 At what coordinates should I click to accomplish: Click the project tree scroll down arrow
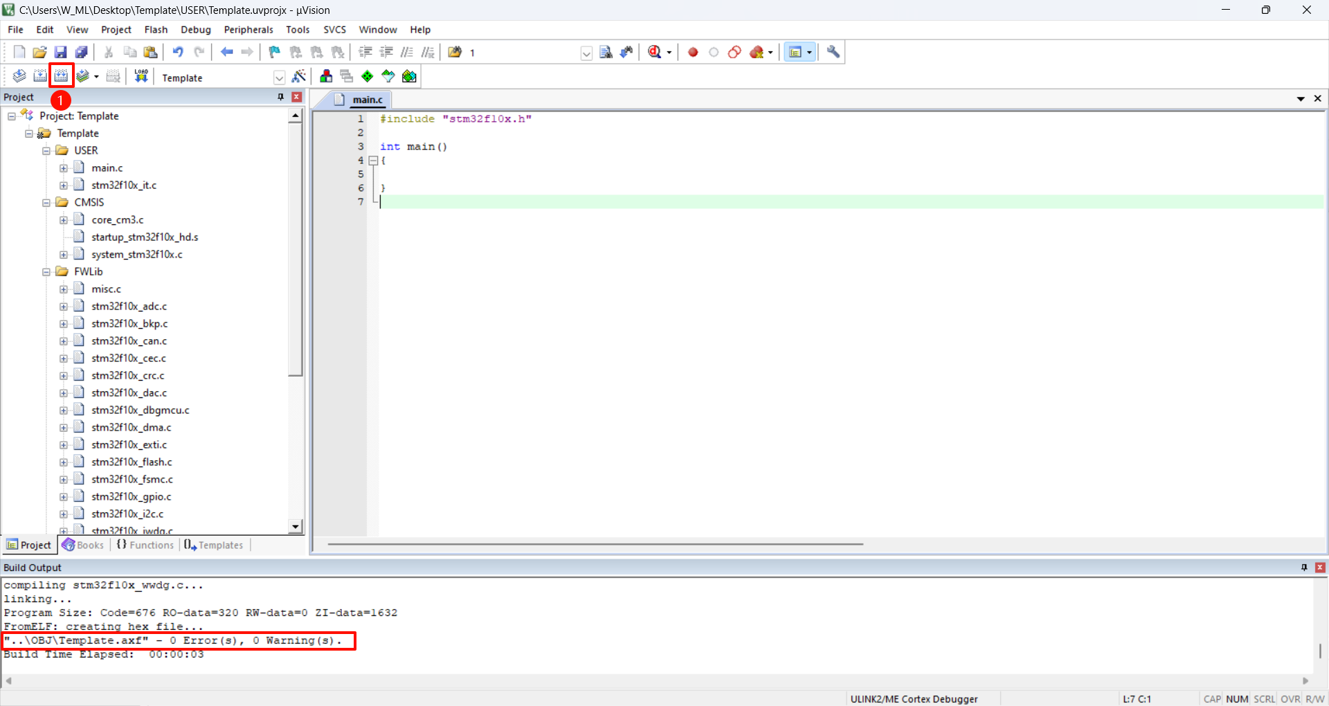pyautogui.click(x=296, y=527)
